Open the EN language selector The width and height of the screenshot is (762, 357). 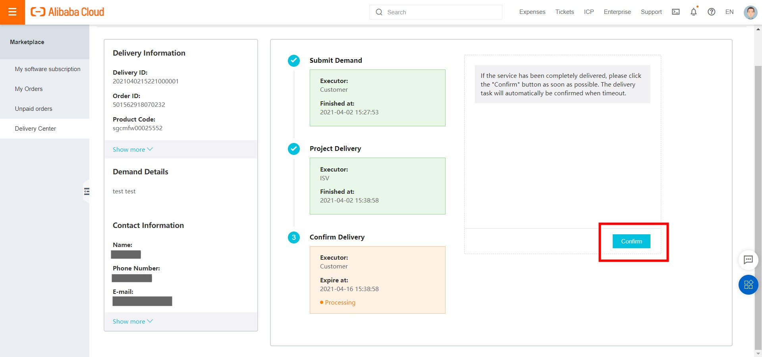729,12
